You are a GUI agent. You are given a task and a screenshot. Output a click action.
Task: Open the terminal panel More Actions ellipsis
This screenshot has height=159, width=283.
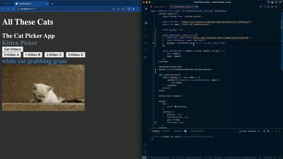point(272,131)
